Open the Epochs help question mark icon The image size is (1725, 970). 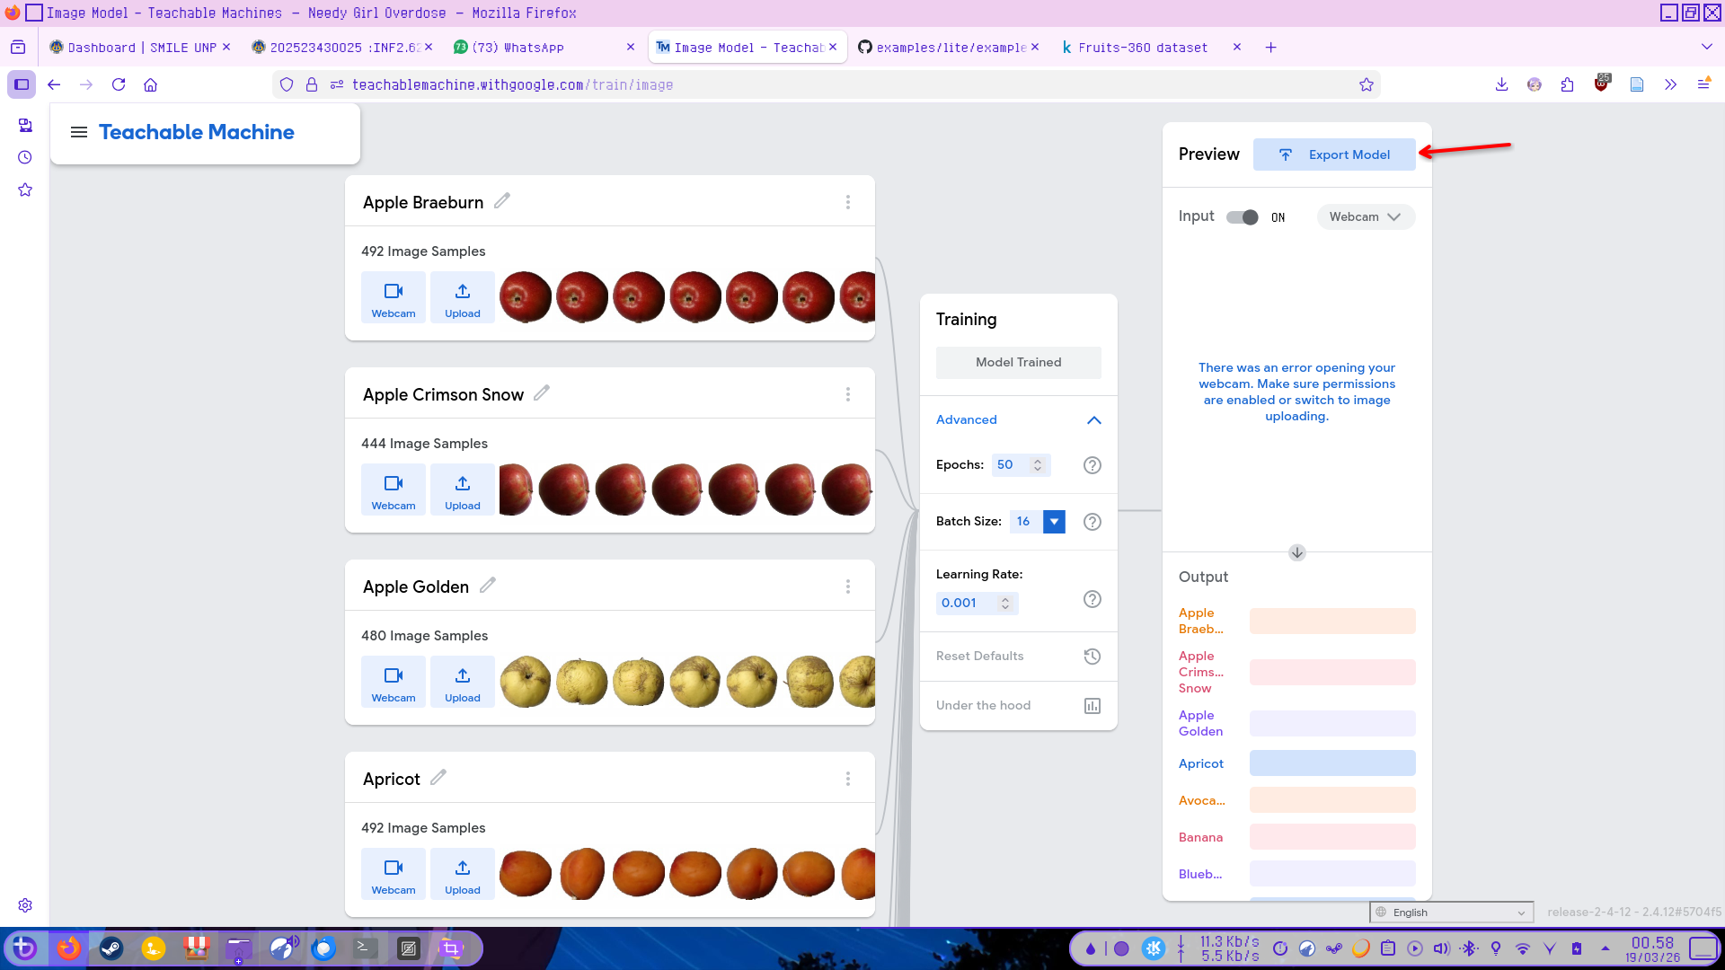pos(1092,465)
